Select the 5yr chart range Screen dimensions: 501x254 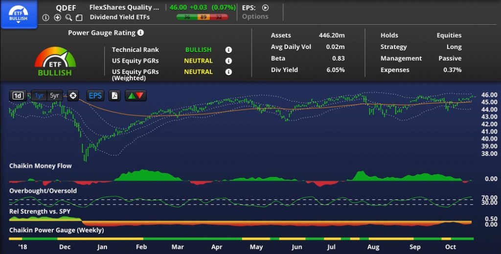click(54, 95)
